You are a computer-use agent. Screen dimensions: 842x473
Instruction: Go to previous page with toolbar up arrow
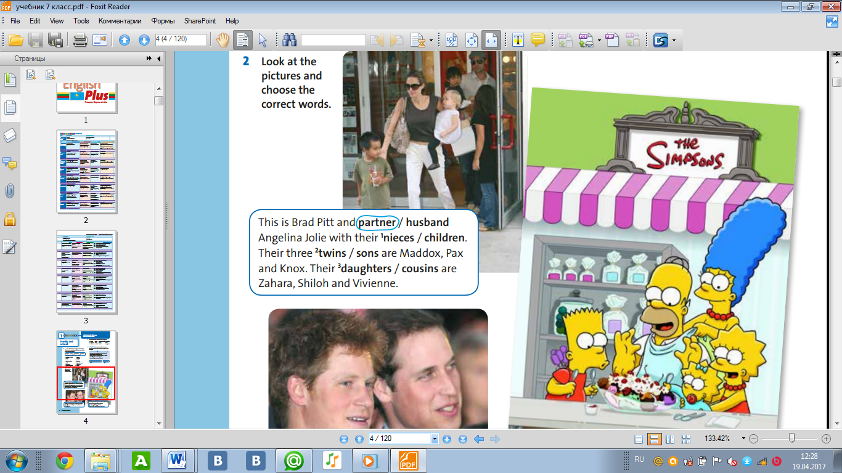pos(125,41)
